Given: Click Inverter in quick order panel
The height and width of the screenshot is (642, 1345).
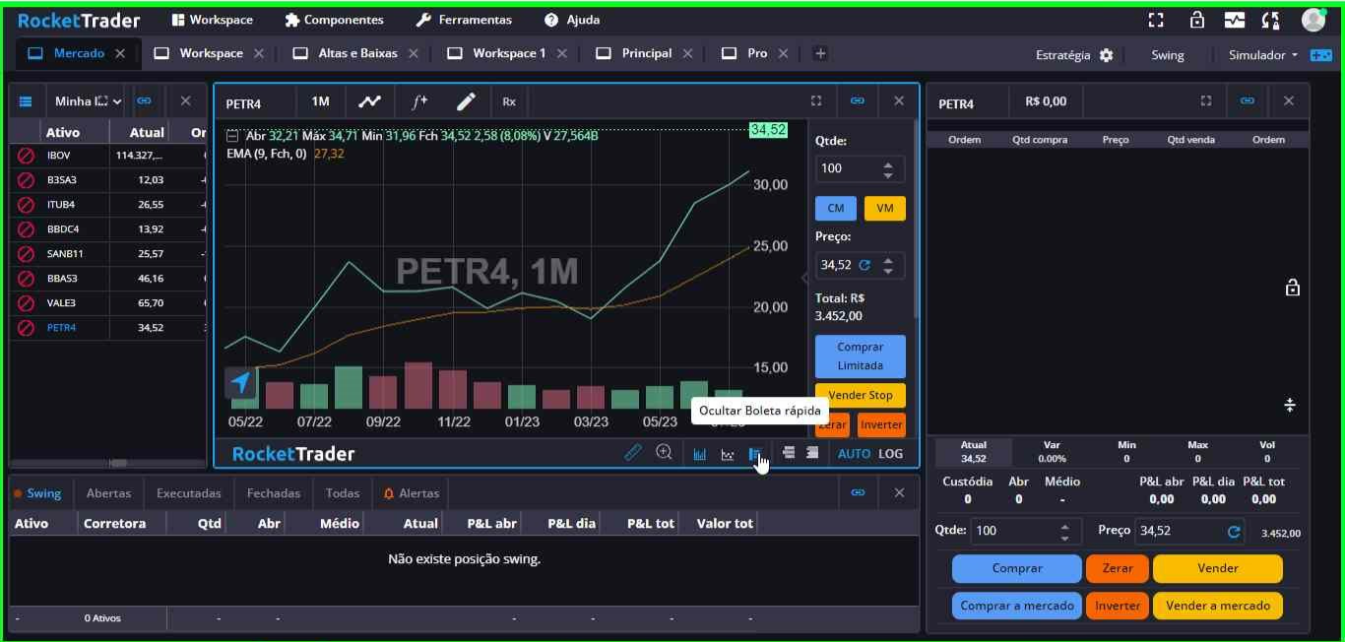Looking at the screenshot, I should coord(881,425).
